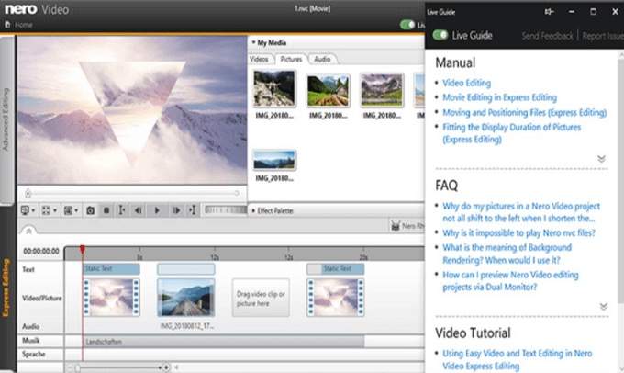The height and width of the screenshot is (373, 624).
Task: Open Fitting the Display Duration of Pictures link
Action: pyautogui.click(x=512, y=133)
